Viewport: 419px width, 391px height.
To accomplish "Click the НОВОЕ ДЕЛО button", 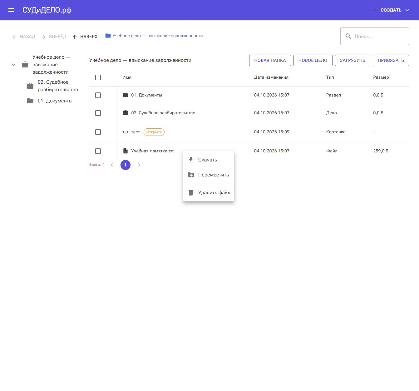I will (x=313, y=60).
